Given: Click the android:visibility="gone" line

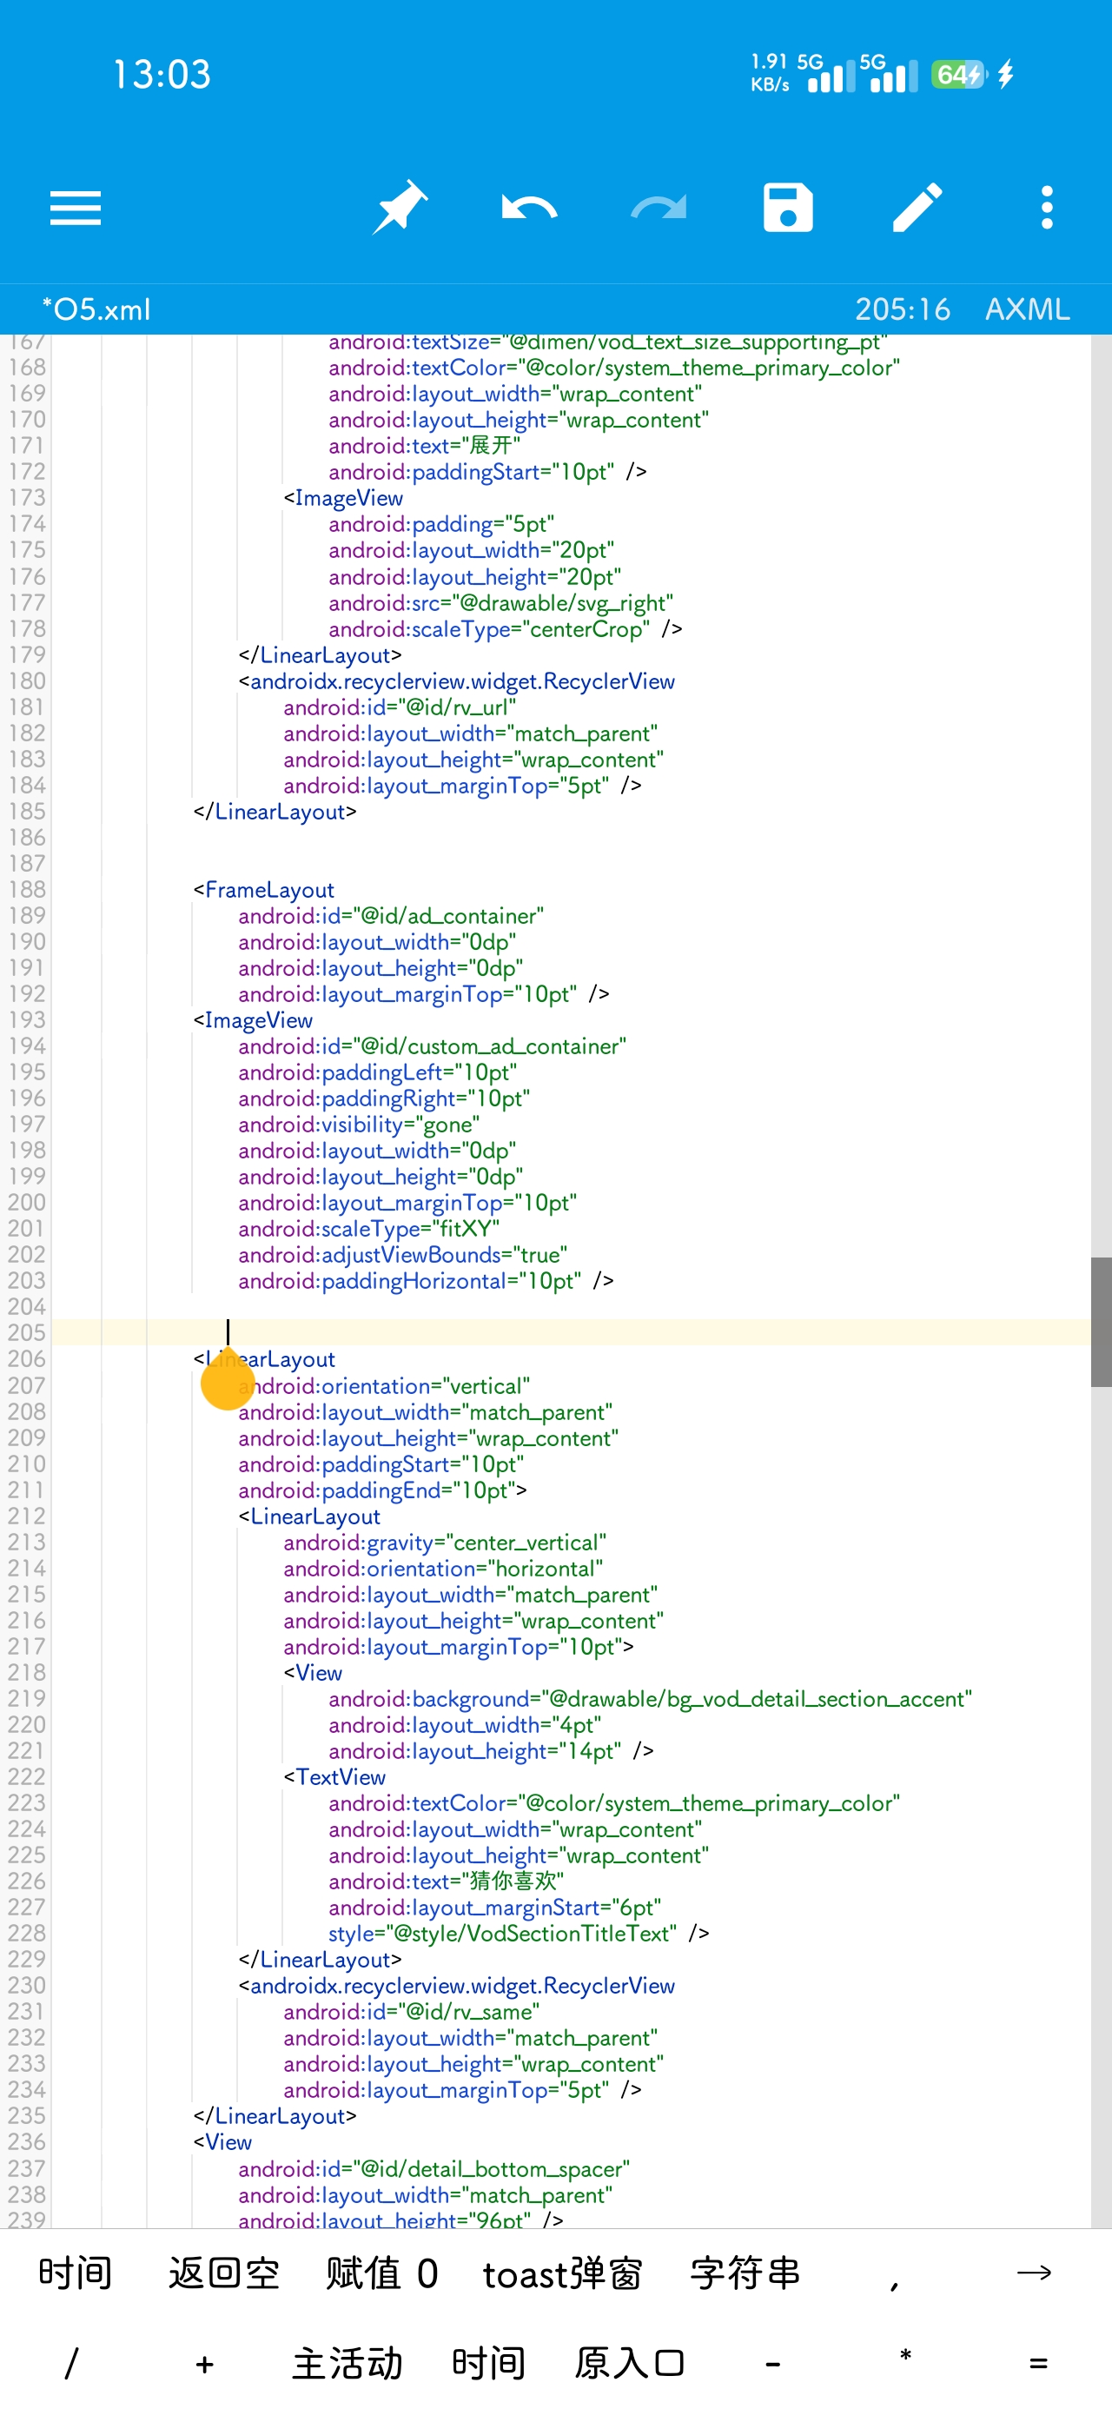Looking at the screenshot, I should pos(358,1124).
